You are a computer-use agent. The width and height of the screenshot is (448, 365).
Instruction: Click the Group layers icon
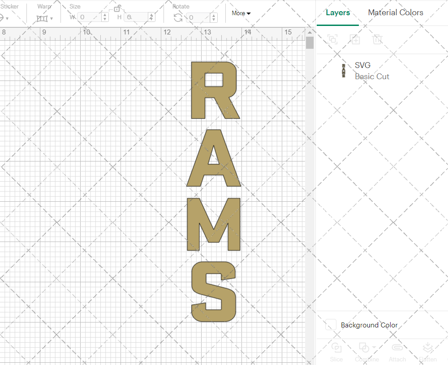(x=332, y=39)
